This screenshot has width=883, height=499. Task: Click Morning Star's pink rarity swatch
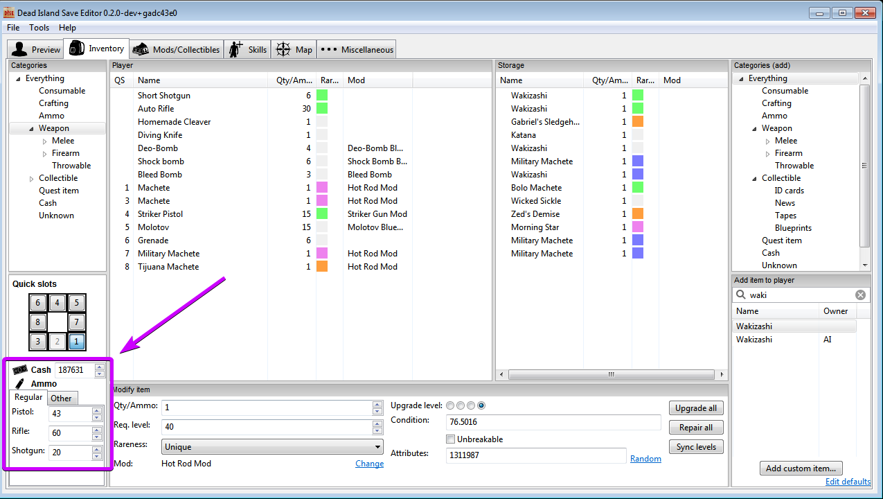[638, 227]
